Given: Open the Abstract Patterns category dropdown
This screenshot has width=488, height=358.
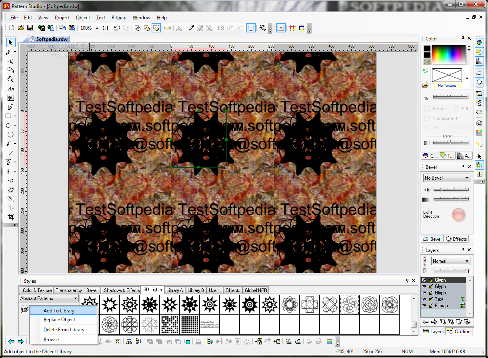Looking at the screenshot, I should (75, 298).
